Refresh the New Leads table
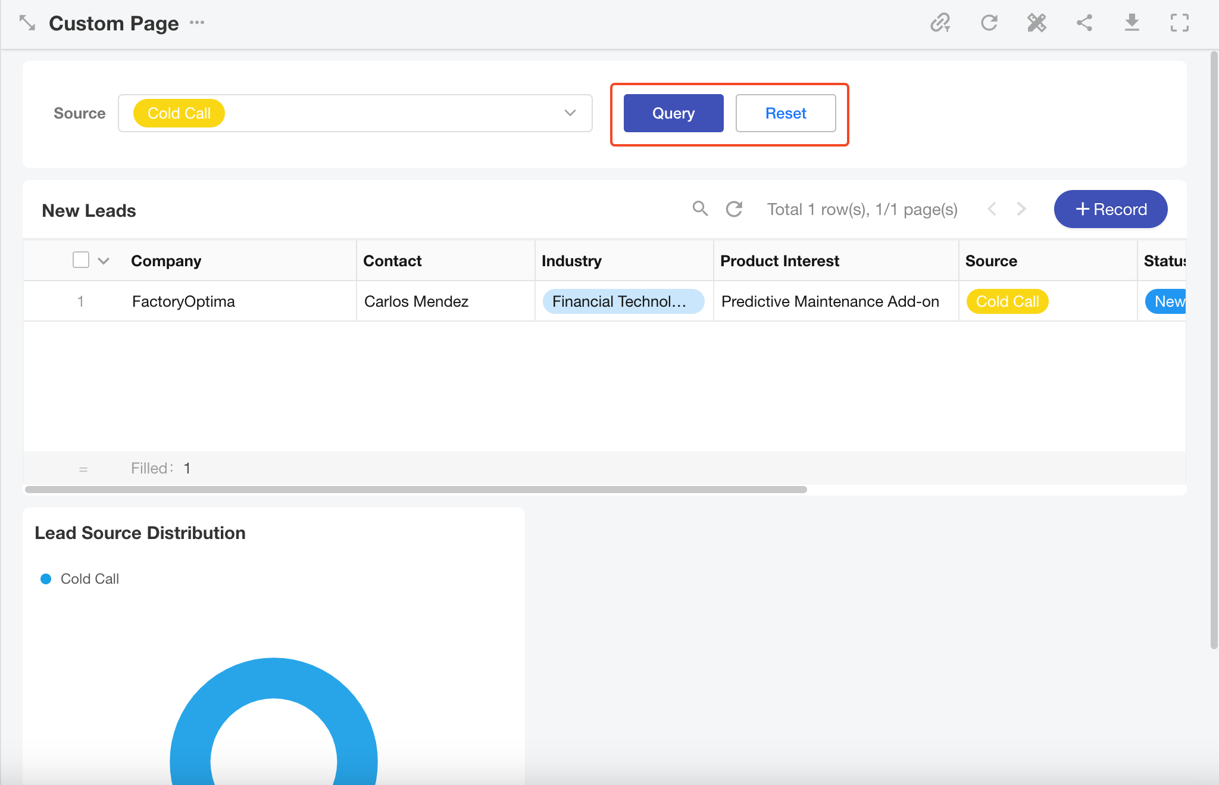 coord(734,209)
